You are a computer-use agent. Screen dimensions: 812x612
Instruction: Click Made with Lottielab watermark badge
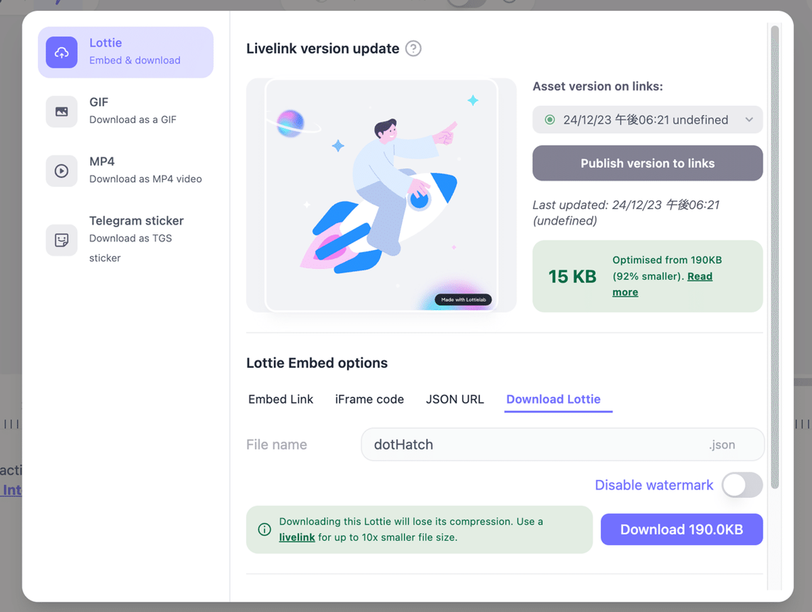tap(463, 300)
